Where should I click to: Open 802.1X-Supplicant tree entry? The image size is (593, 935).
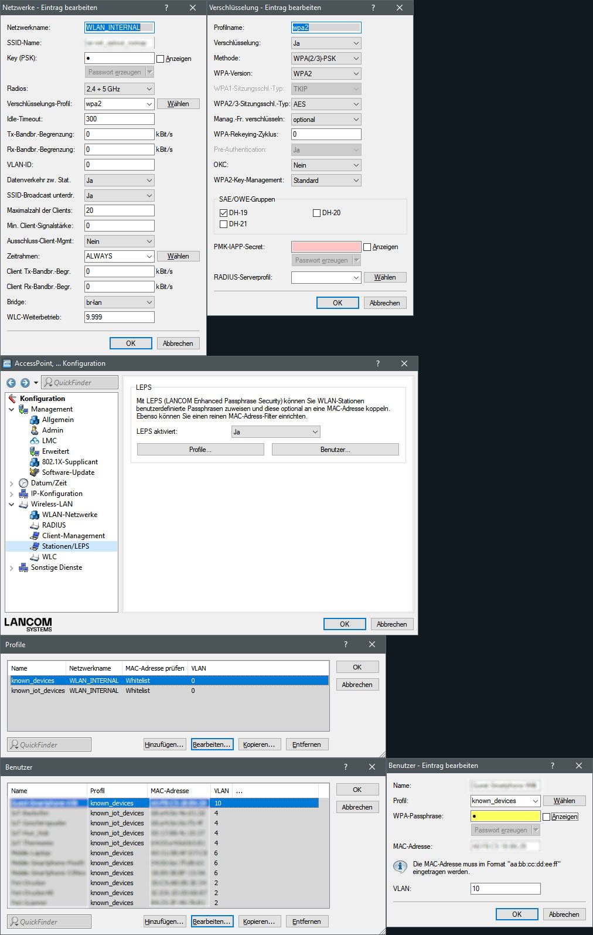tap(70, 462)
